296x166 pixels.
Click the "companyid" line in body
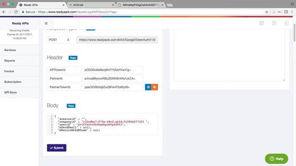[x=104, y=122]
